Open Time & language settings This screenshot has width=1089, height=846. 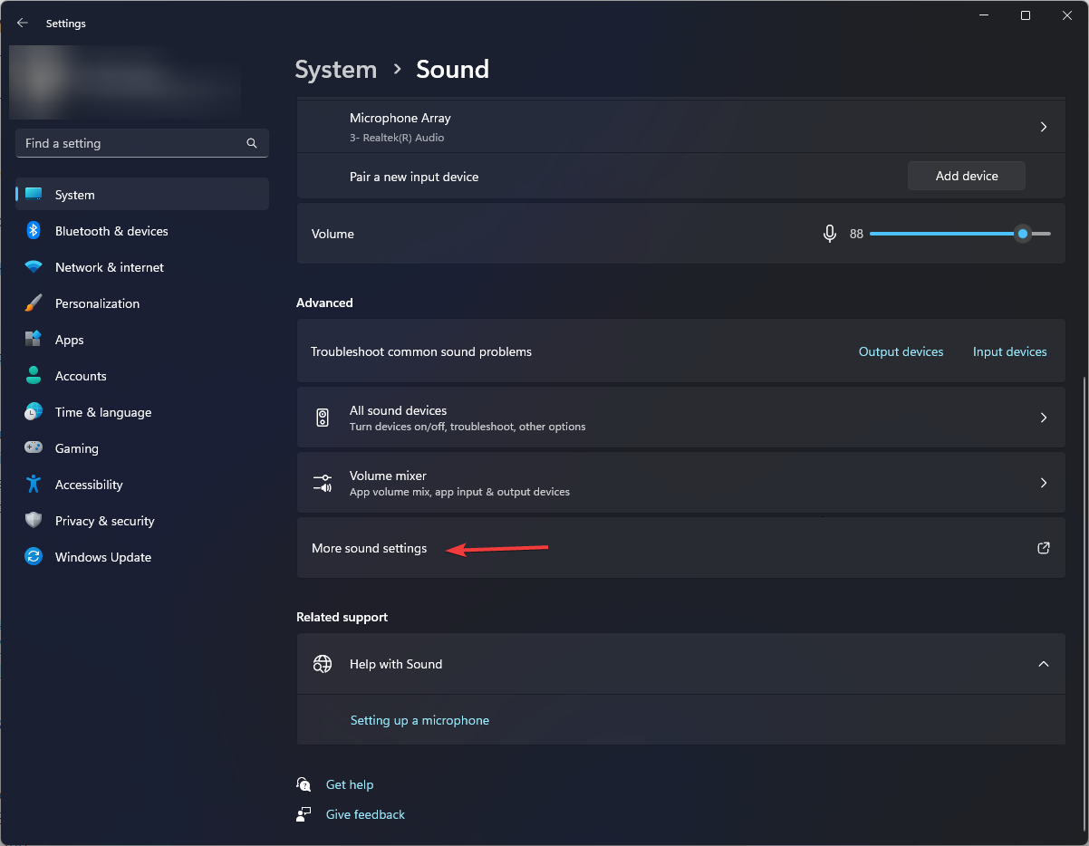click(142, 412)
